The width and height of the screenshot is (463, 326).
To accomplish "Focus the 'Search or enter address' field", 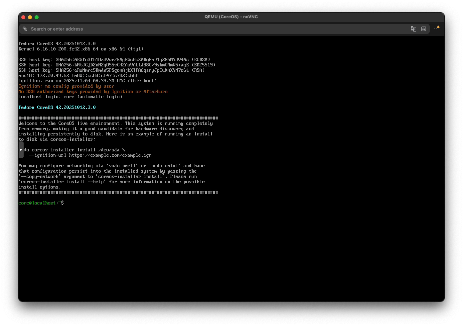I will pos(200,29).
